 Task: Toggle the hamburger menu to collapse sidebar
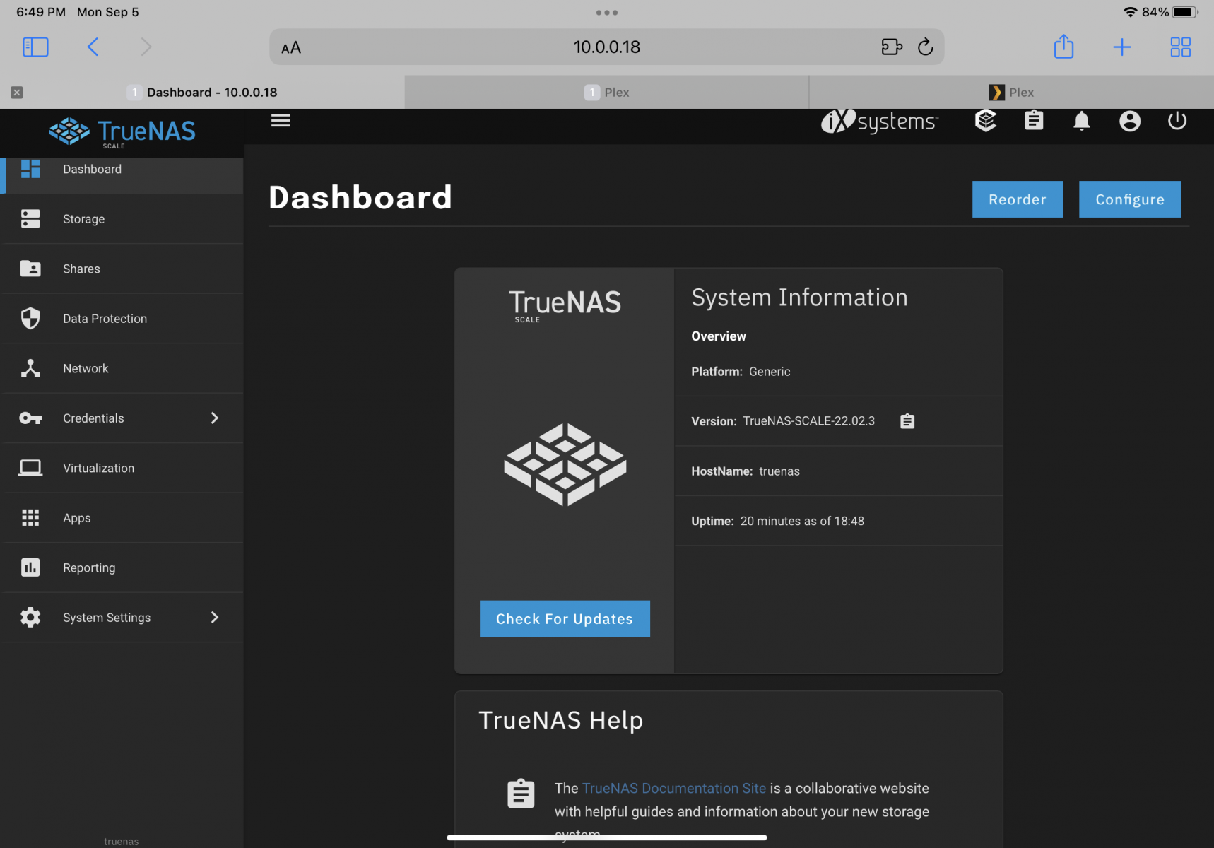[x=281, y=121]
